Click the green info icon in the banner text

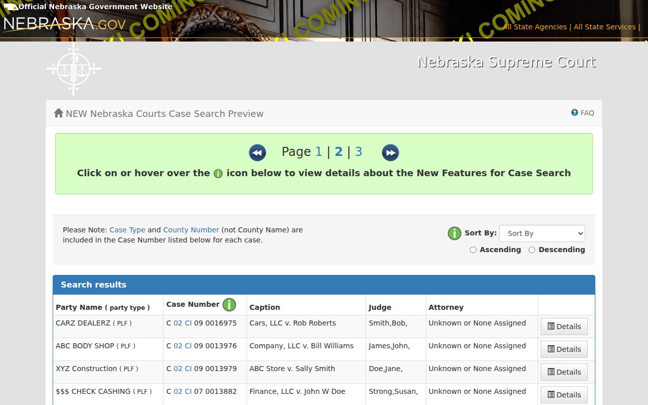point(218,174)
